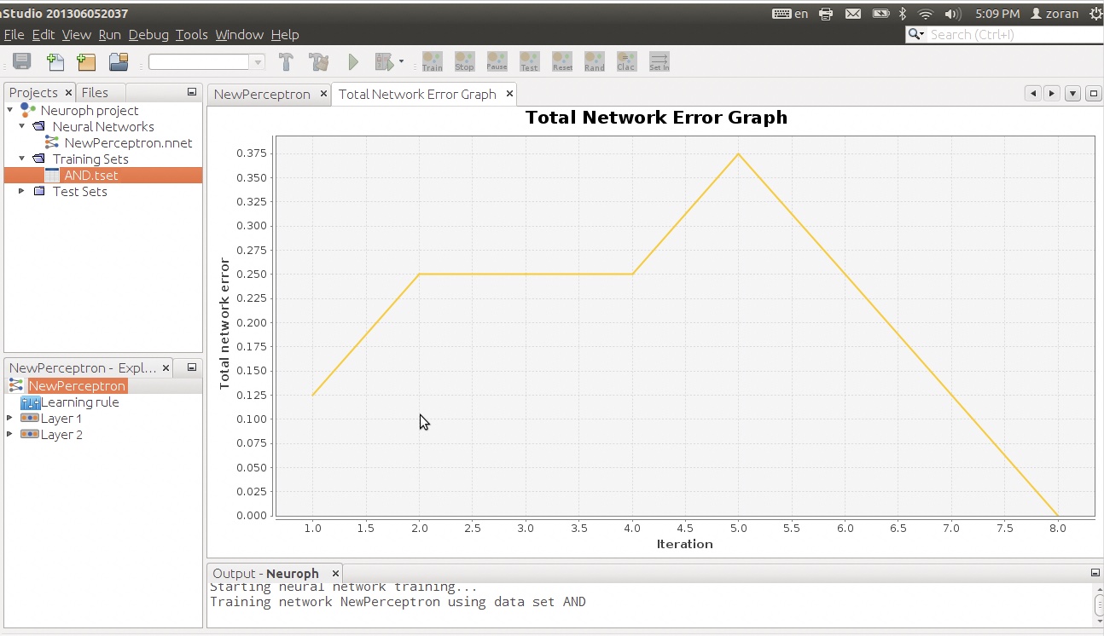Close the NewPerceptron editor tab
Image resolution: width=1104 pixels, height=636 pixels.
(x=323, y=94)
